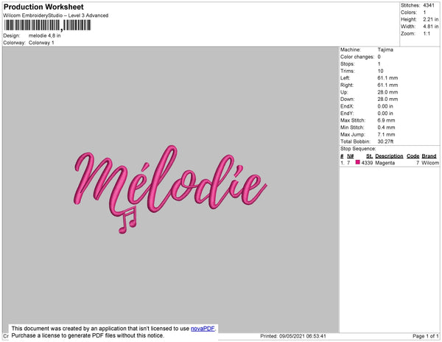Click the stitch count 4339 in stop row
The width and height of the screenshot is (442, 342).
click(367, 163)
